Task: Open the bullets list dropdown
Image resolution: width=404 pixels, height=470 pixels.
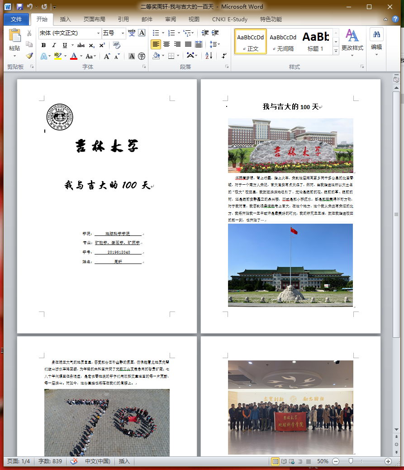Action: pos(163,33)
